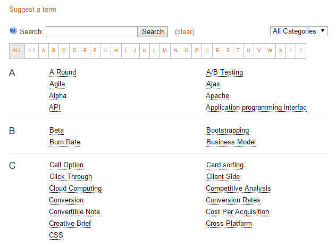
Task: Clear the search with the (clear) link
Action: 184,32
